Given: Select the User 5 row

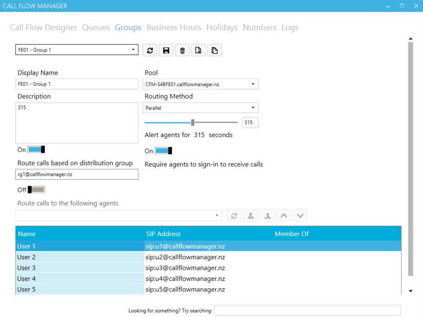Looking at the screenshot, I should 208,289.
